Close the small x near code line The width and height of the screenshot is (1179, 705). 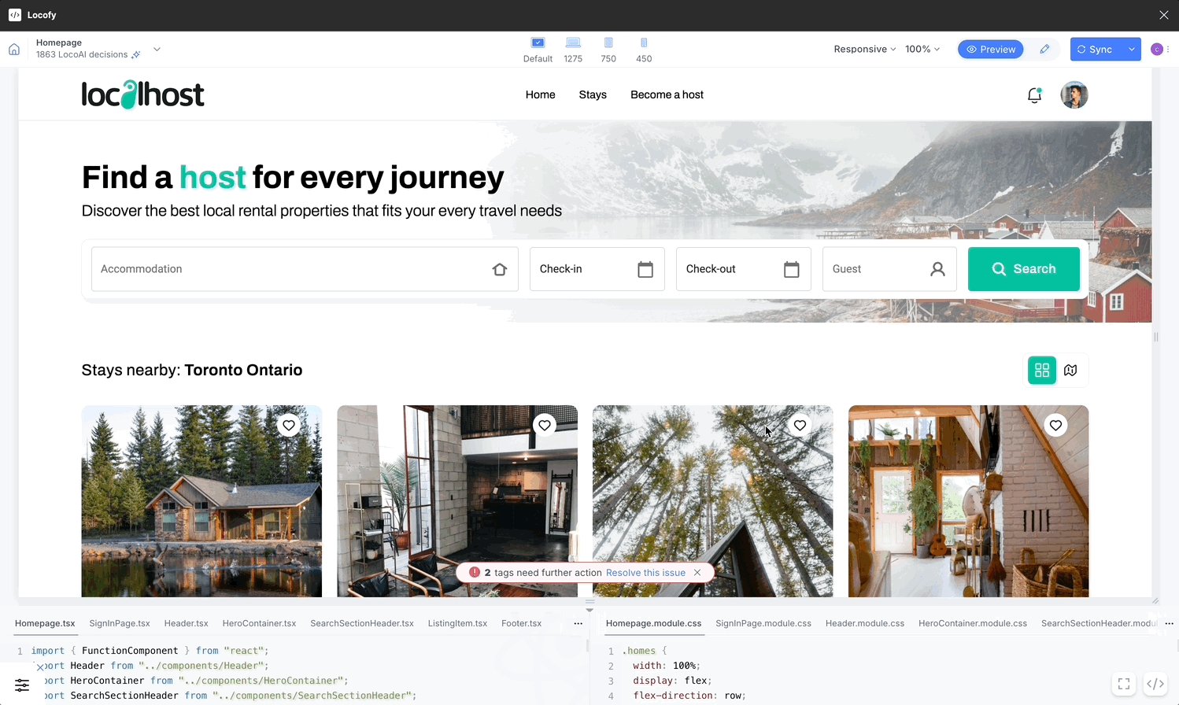40,667
